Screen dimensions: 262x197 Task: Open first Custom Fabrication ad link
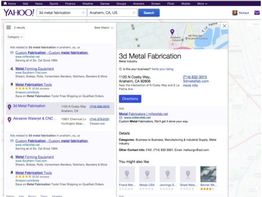[x=52, y=53]
